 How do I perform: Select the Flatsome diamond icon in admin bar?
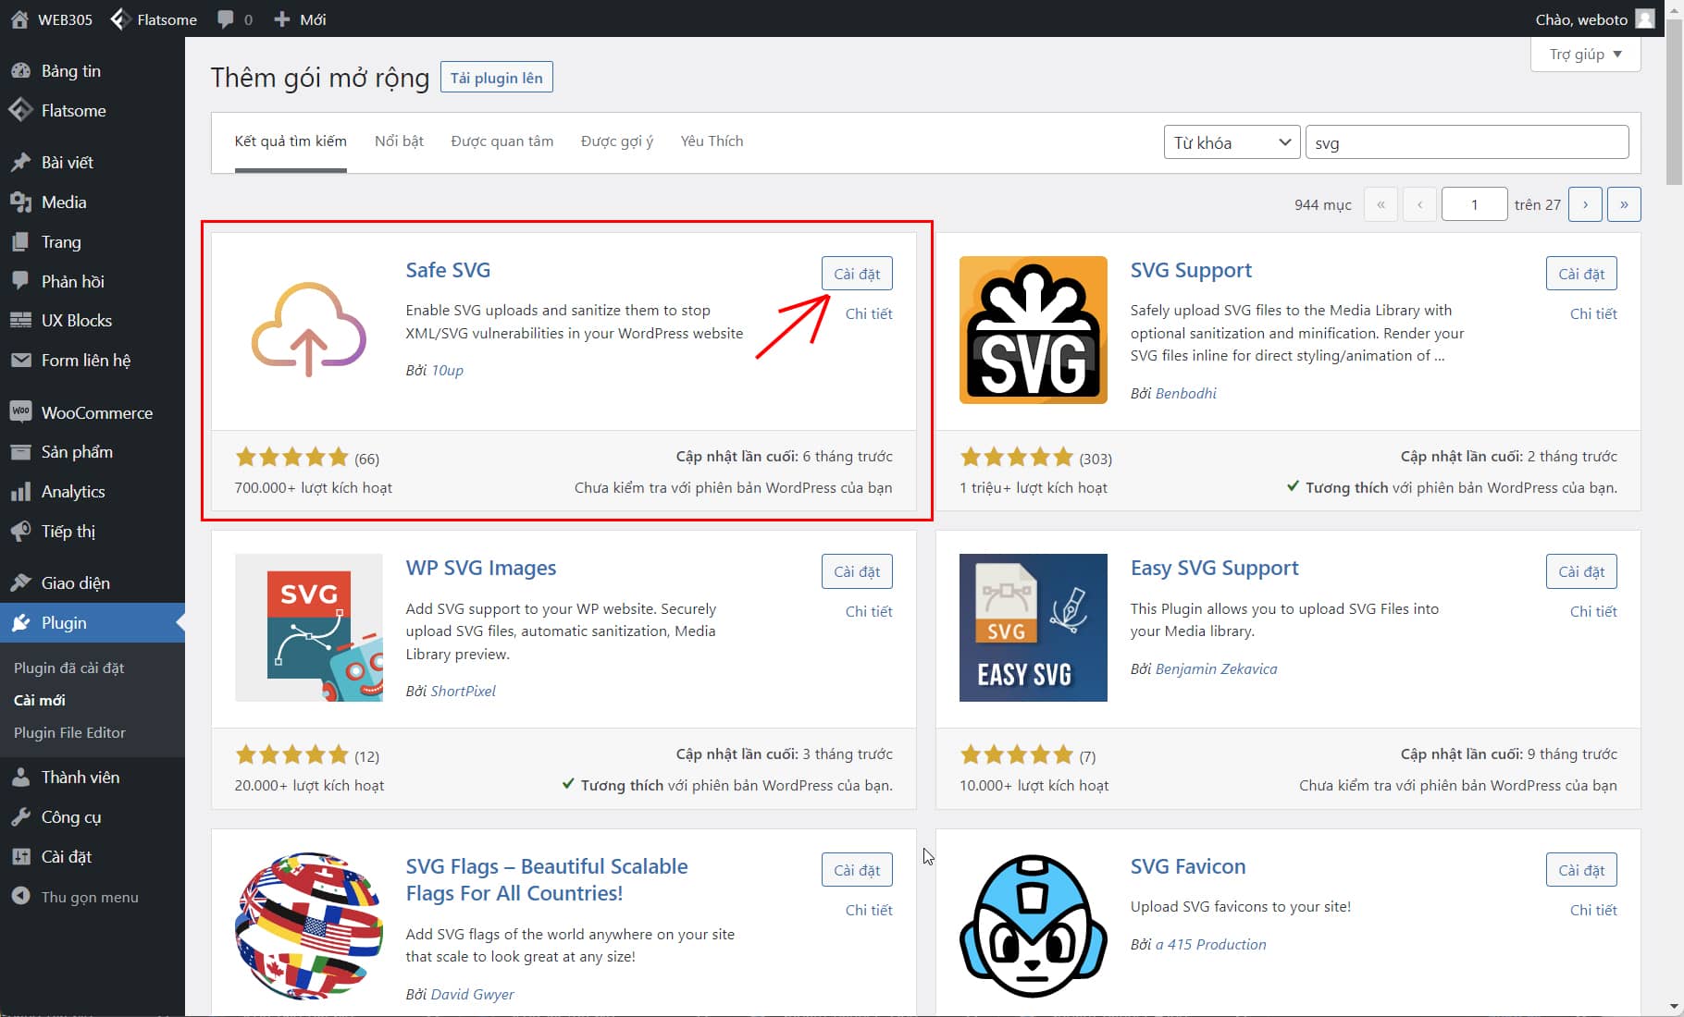click(x=120, y=18)
